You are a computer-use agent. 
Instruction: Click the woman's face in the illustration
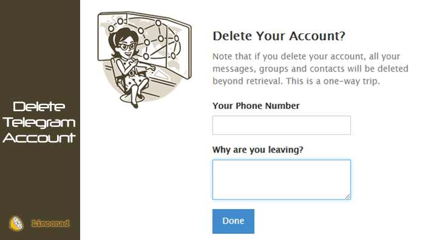(126, 48)
